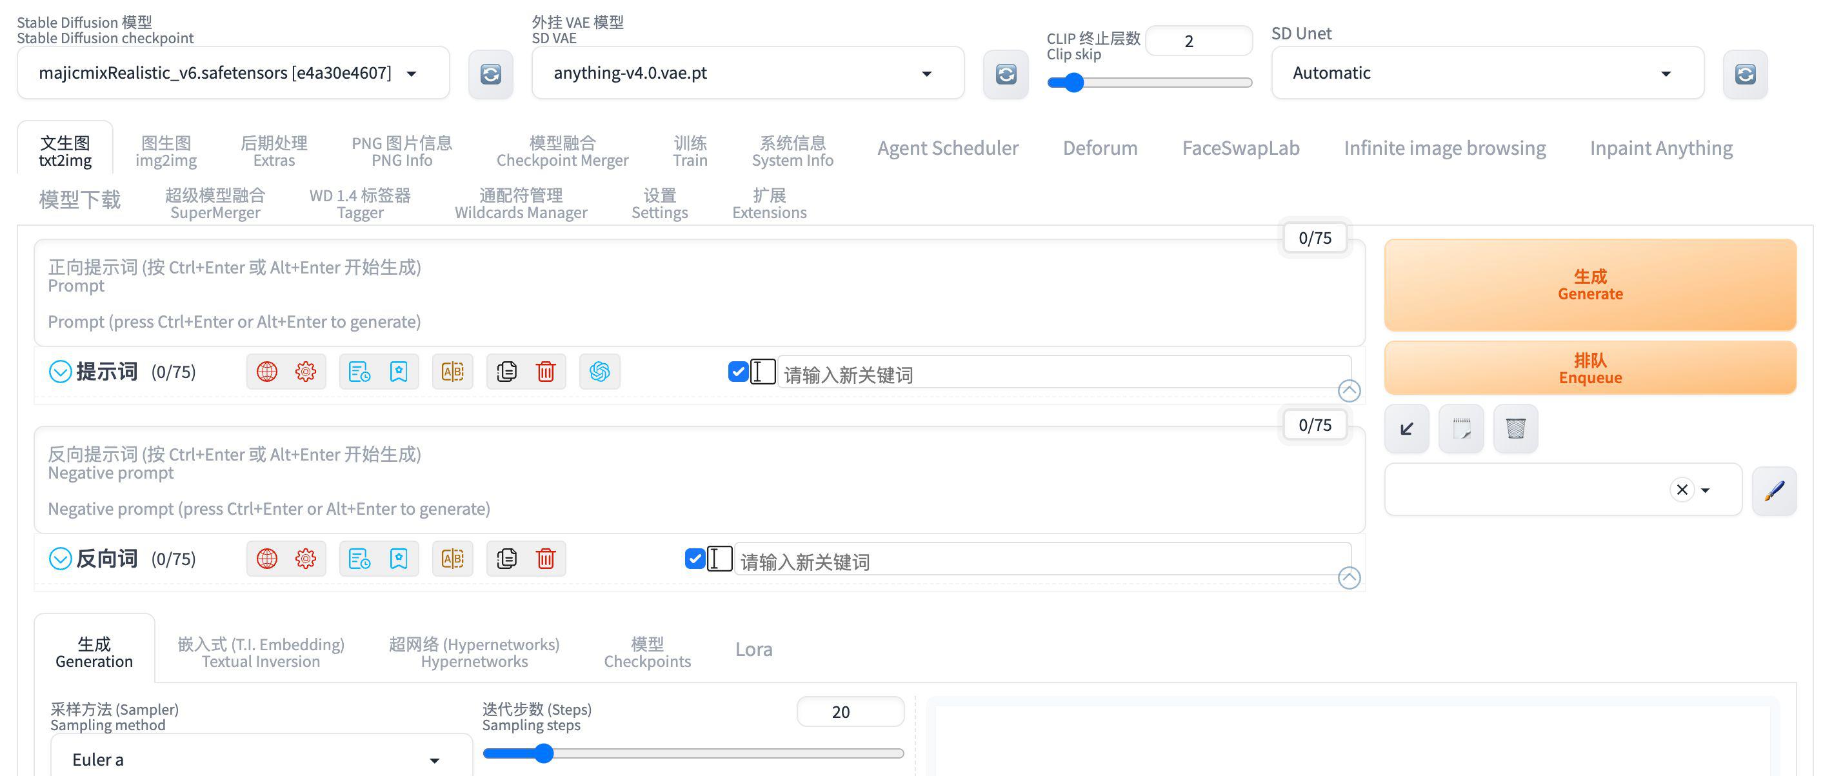Click the globe translate icon in prompt toolbar

267,372
